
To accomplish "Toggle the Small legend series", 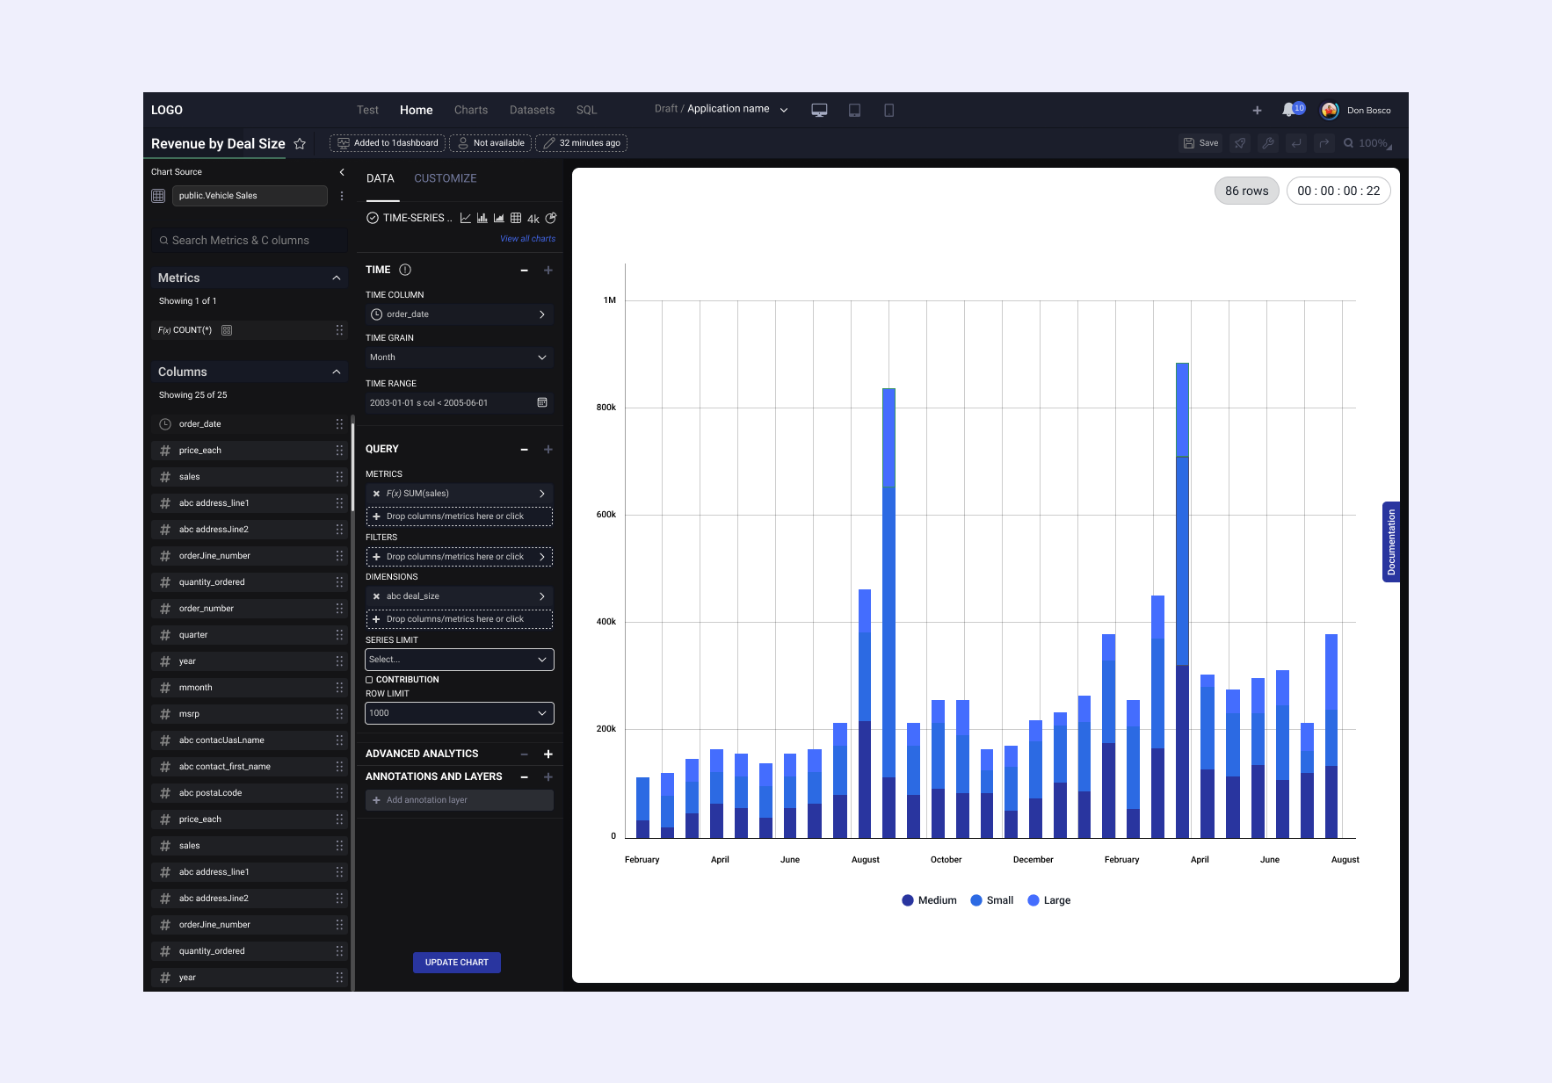I will pos(992,900).
